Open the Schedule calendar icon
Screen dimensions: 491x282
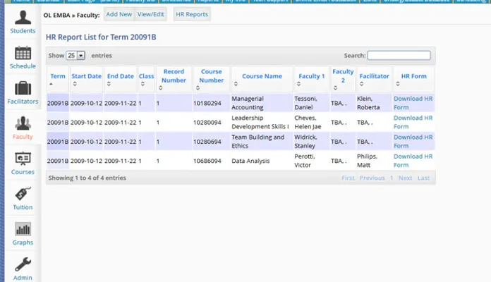click(23, 56)
